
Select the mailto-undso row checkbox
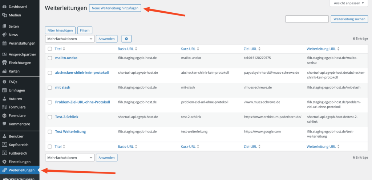(50, 58)
